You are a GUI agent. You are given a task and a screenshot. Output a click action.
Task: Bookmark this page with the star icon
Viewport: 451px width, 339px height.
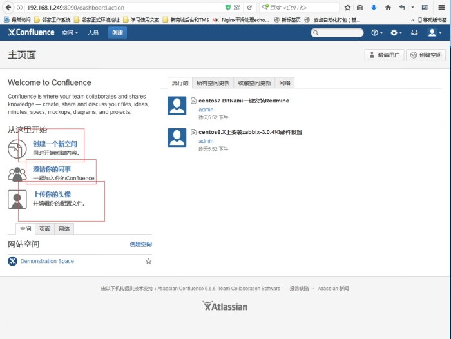347,8
